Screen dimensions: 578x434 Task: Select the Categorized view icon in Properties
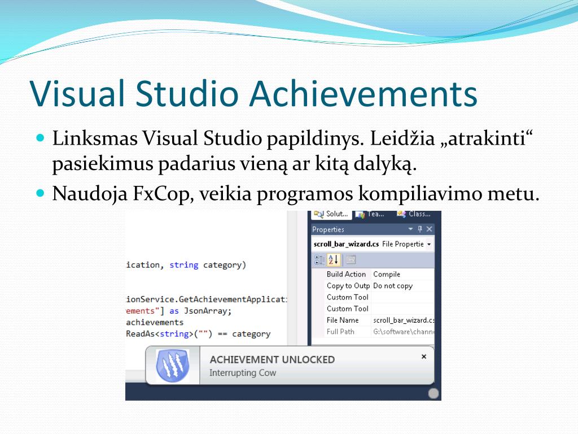click(x=317, y=259)
